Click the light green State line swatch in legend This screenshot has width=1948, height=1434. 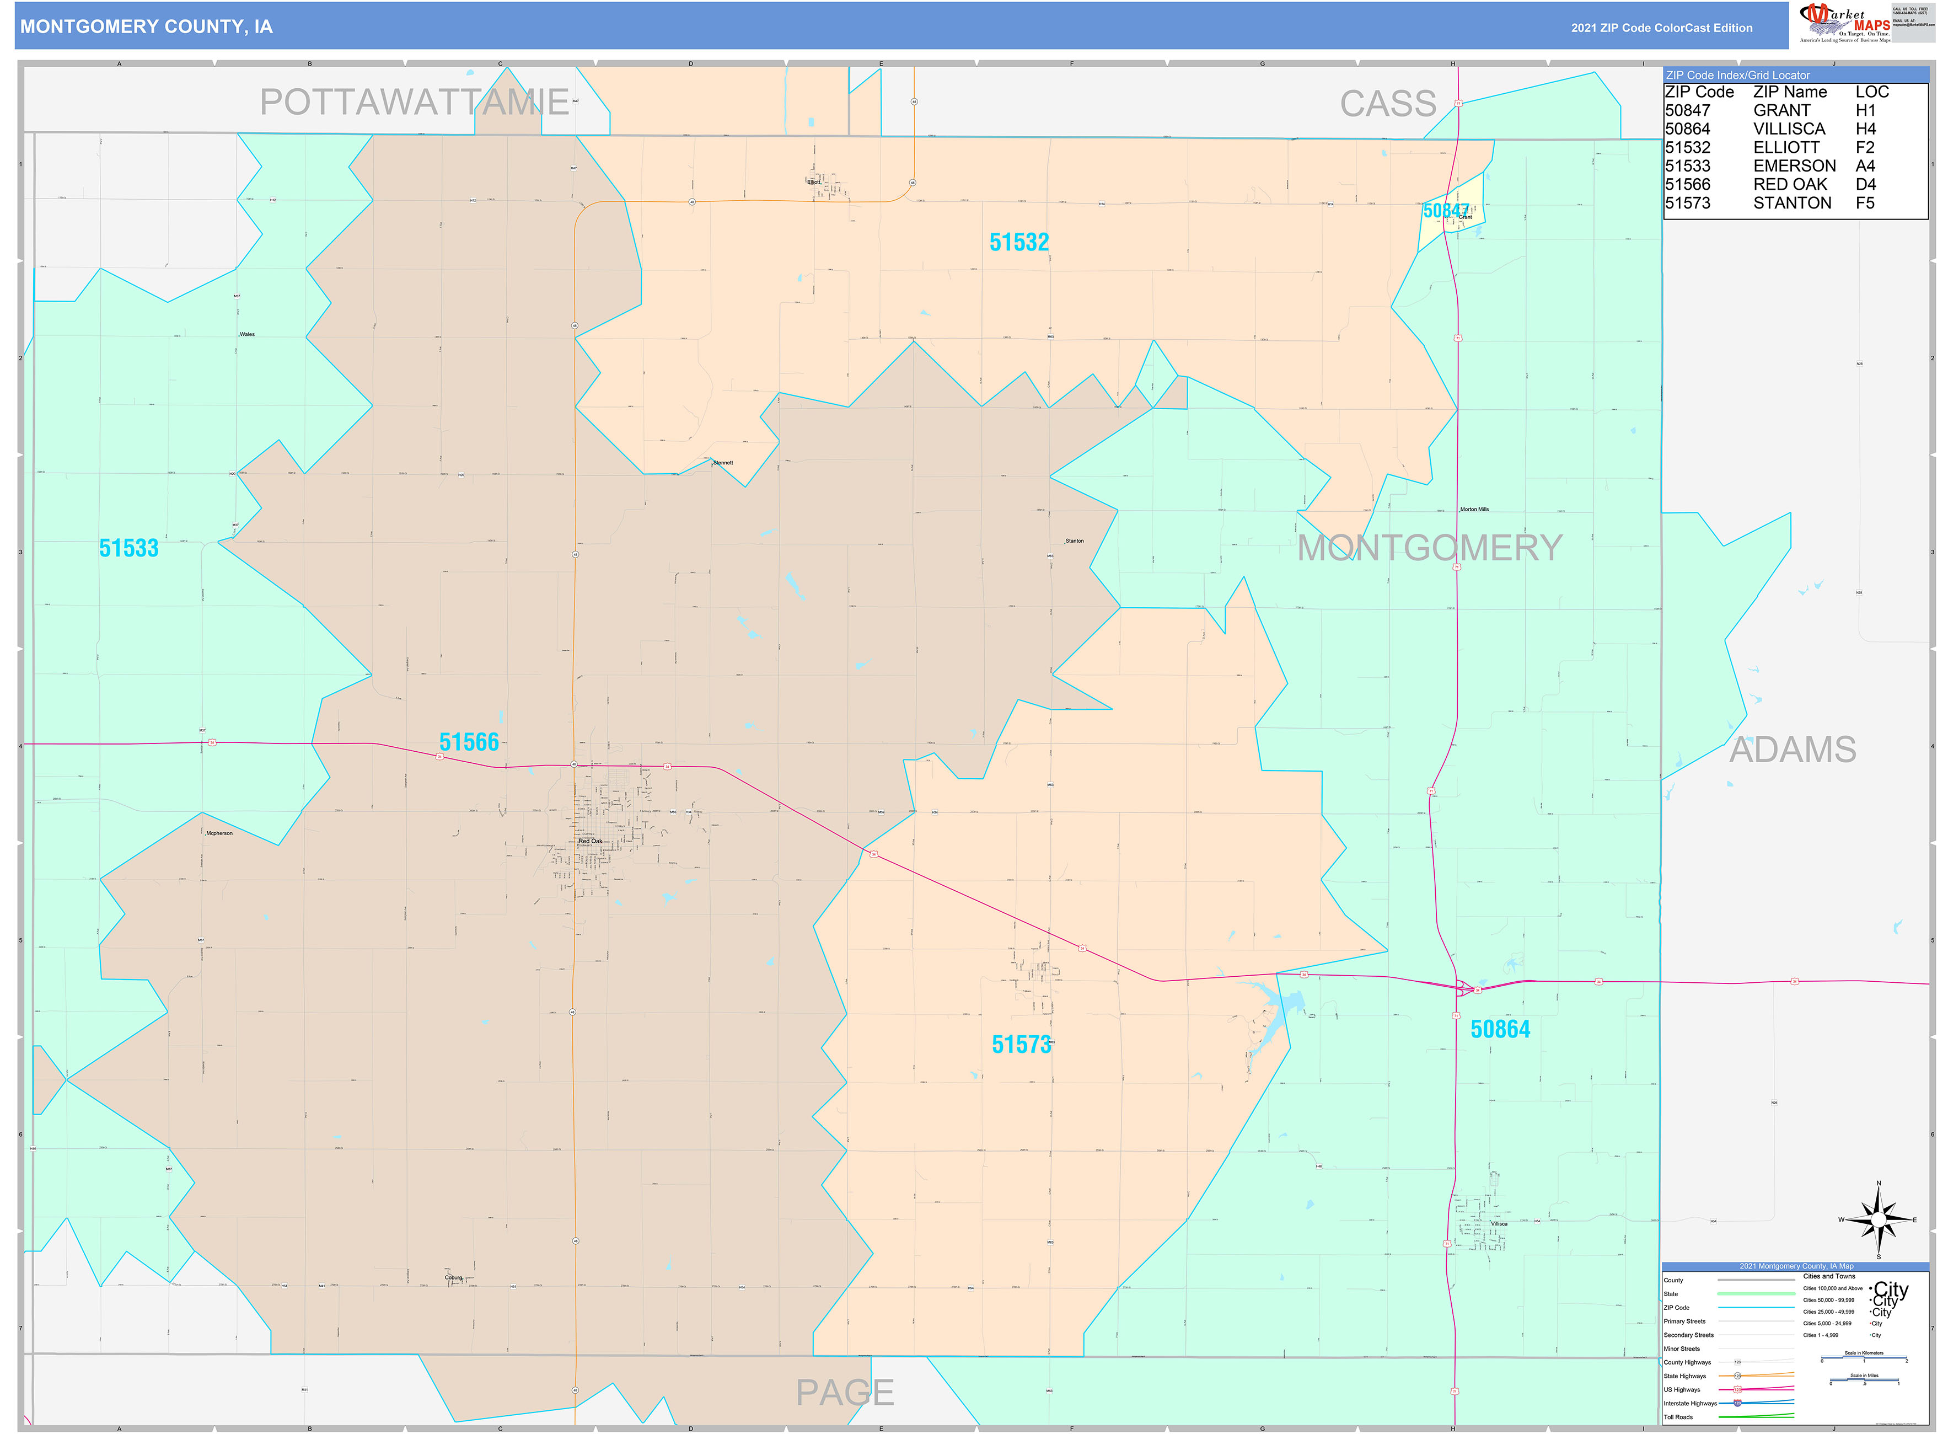(x=1756, y=1293)
